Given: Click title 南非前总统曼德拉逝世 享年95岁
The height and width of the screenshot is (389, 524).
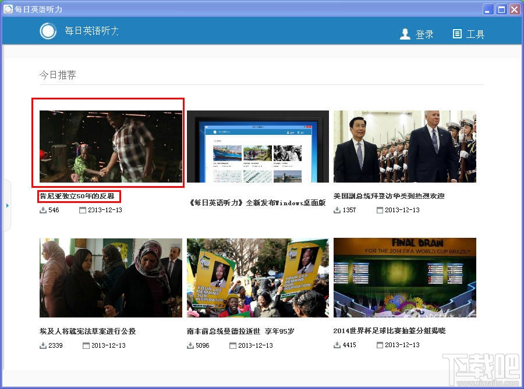Looking at the screenshot, I should click(x=240, y=331).
